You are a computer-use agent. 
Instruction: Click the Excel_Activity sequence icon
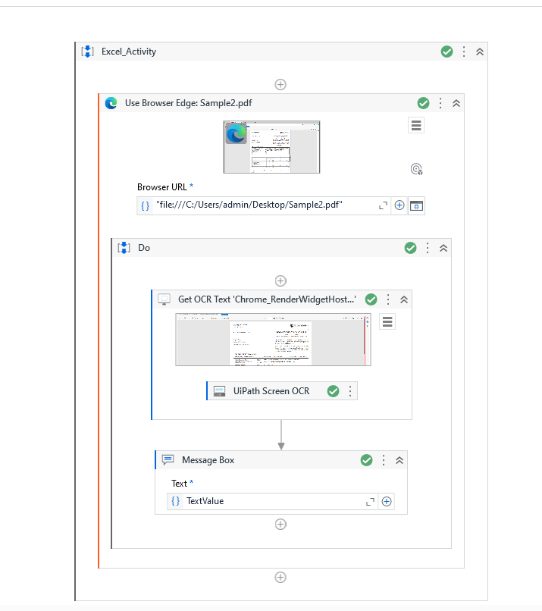[88, 52]
